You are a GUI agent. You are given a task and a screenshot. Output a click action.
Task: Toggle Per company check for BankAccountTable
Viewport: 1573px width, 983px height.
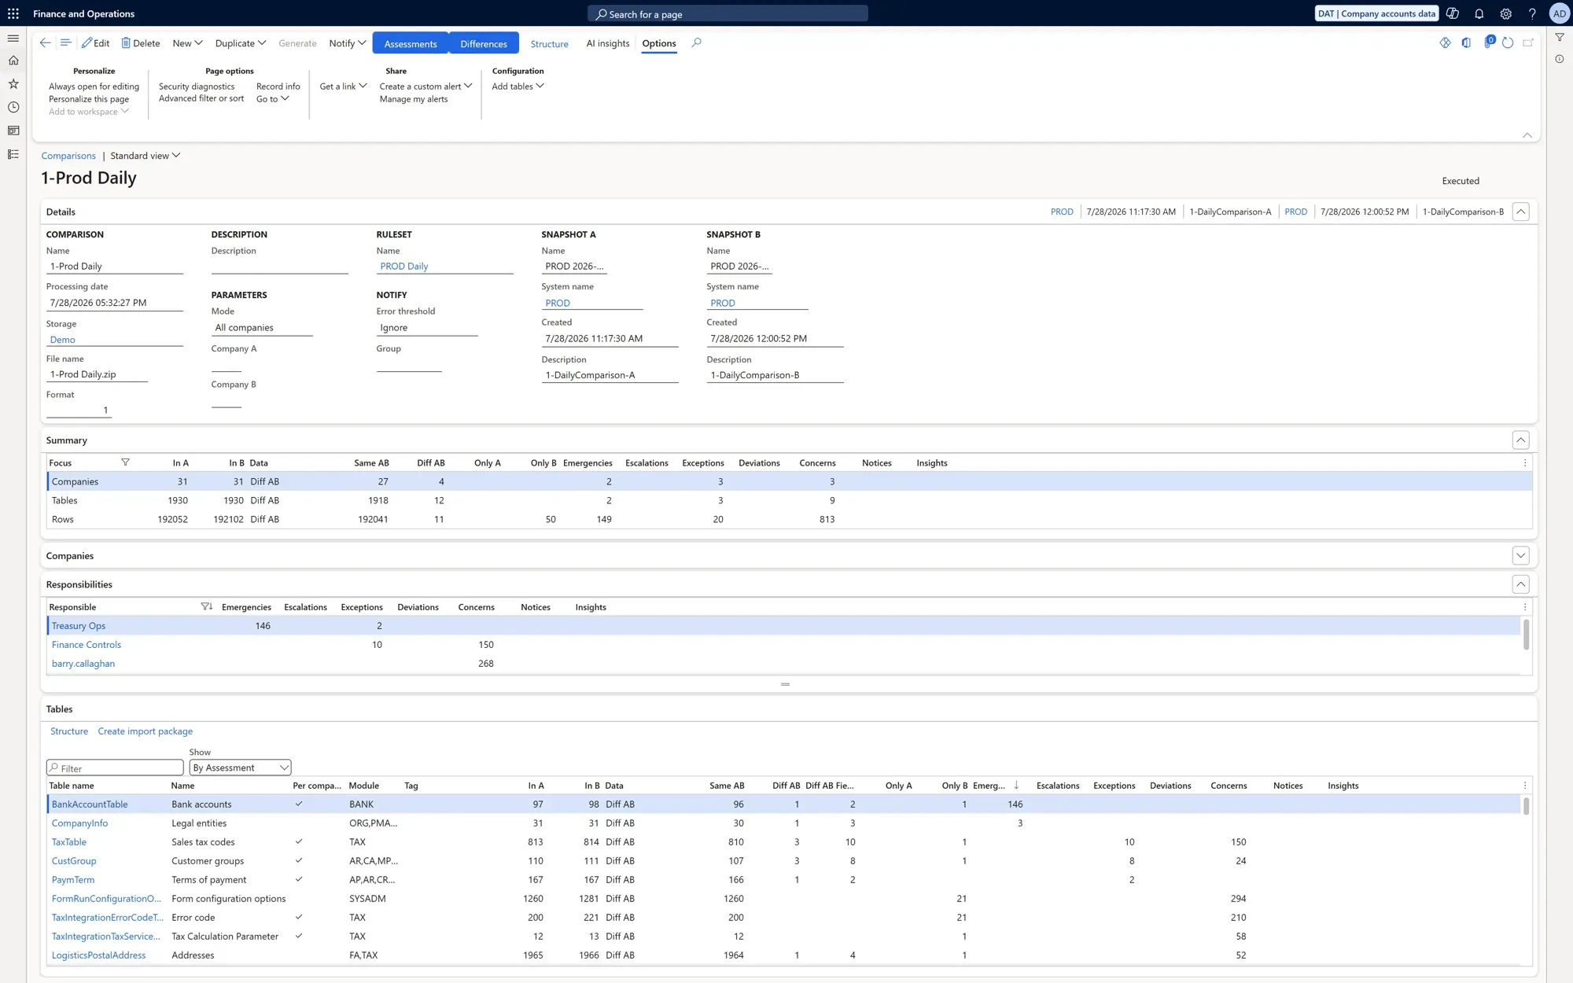[299, 804]
